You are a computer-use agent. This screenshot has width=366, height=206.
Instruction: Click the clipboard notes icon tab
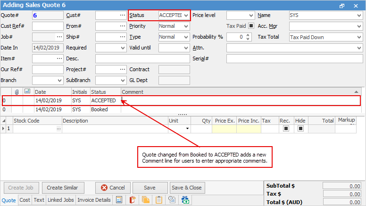point(159,200)
